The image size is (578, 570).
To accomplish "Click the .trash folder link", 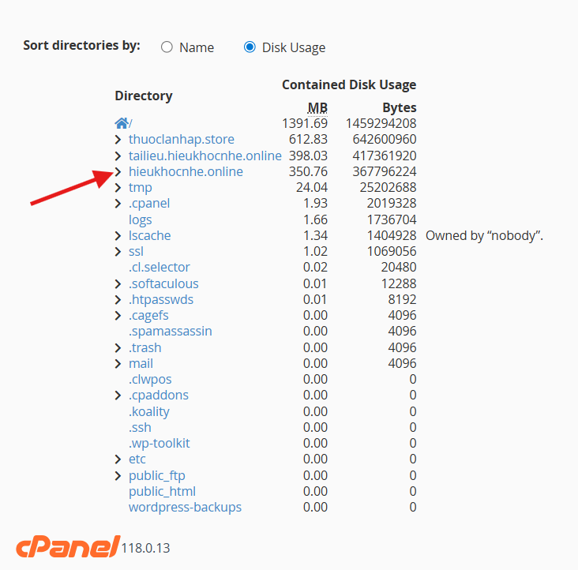I will pyautogui.click(x=144, y=347).
